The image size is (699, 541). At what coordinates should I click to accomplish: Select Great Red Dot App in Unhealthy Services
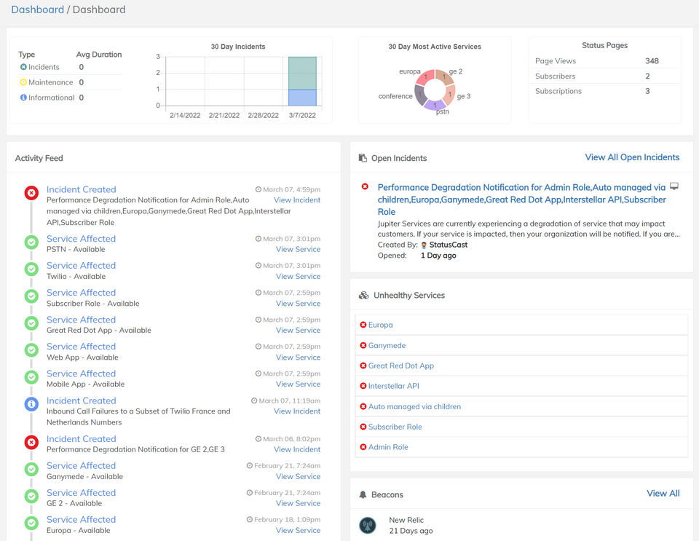click(x=400, y=366)
